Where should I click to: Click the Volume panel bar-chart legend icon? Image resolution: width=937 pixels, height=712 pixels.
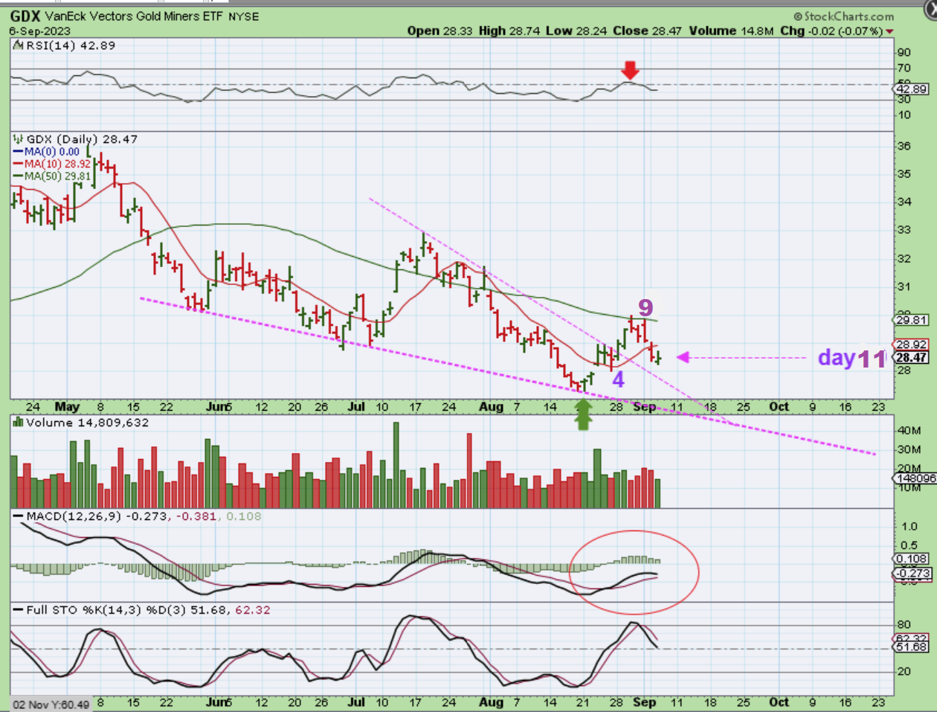click(x=18, y=423)
